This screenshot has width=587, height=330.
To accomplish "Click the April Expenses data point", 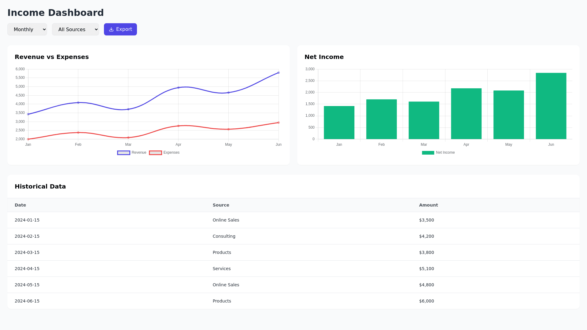I will (x=179, y=126).
